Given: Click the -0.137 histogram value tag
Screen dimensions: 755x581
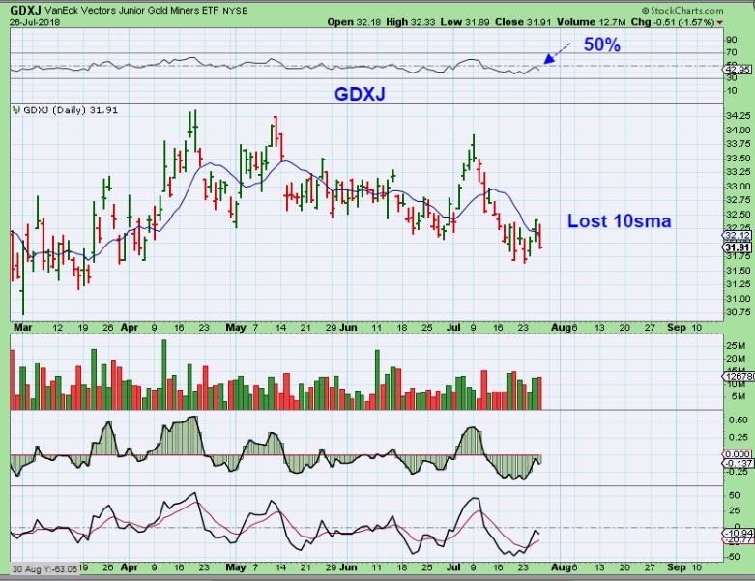Looking at the screenshot, I should click(x=738, y=463).
